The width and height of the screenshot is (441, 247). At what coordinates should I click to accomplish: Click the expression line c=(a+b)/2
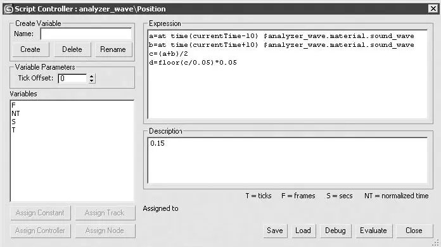tap(169, 54)
